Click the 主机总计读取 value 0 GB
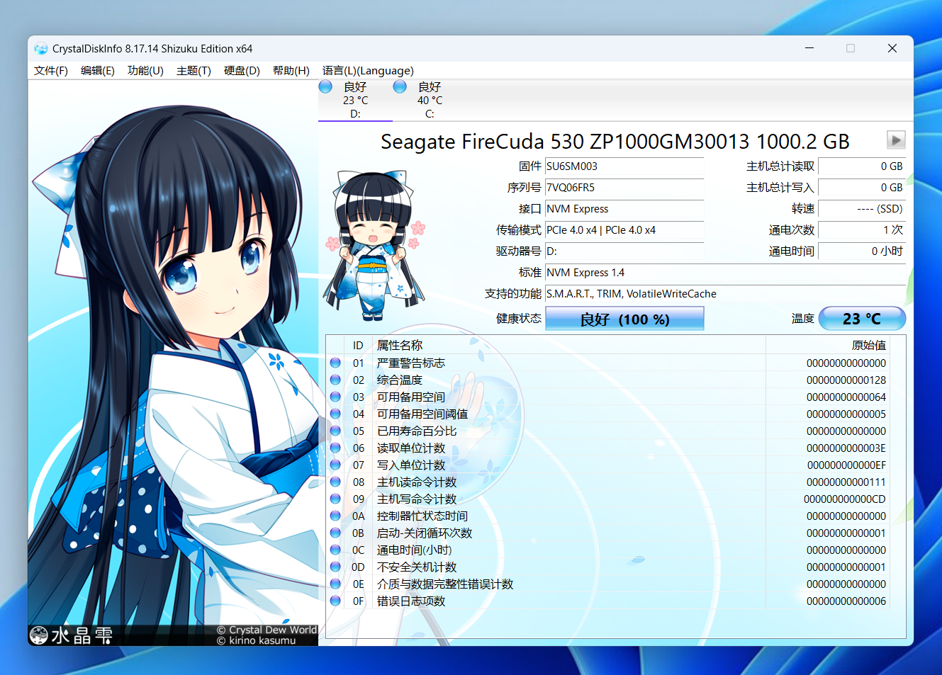This screenshot has width=942, height=675. coord(862,166)
